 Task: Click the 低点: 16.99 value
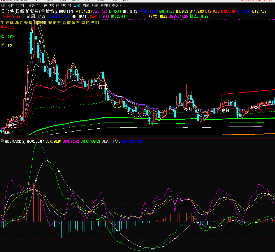click(199, 16)
